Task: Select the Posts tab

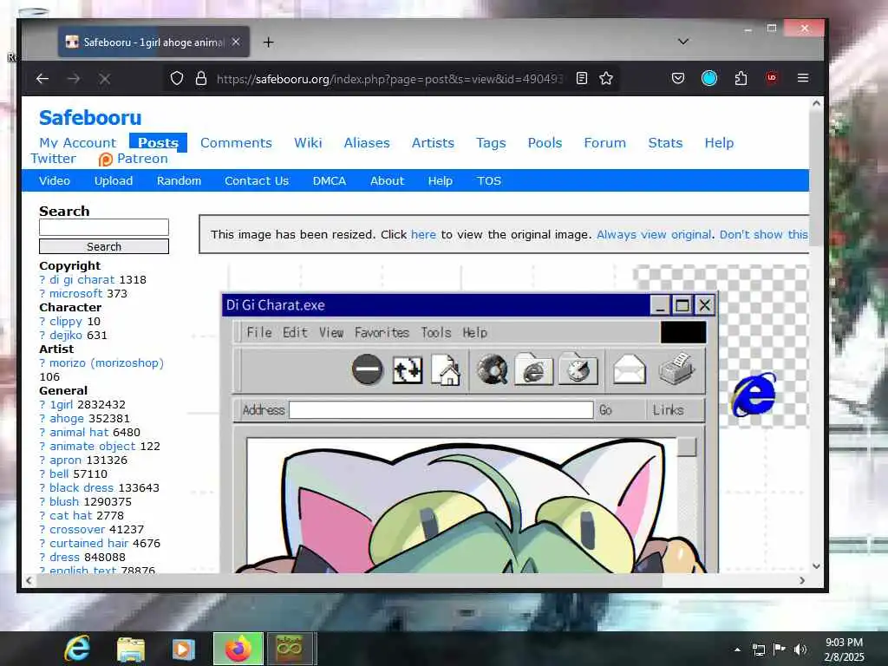Action: pos(158,143)
